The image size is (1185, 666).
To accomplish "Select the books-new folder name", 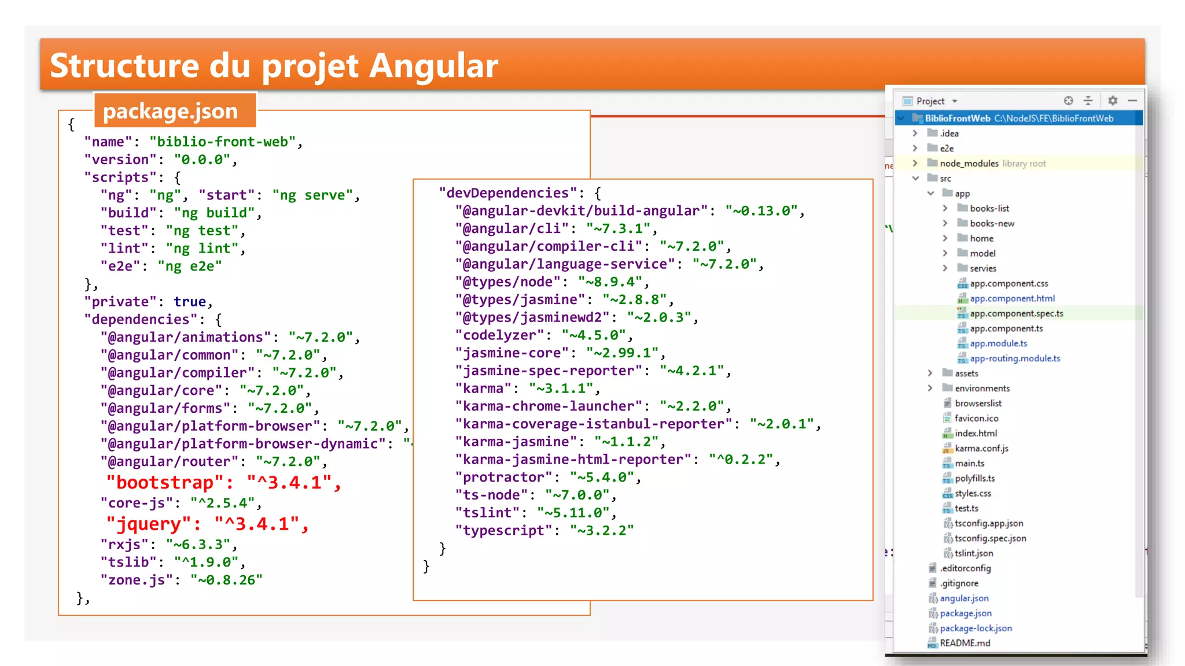I will point(992,224).
